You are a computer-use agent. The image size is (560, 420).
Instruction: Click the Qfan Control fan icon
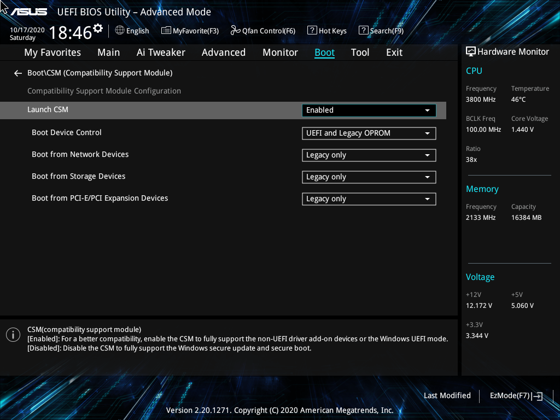pos(235,31)
